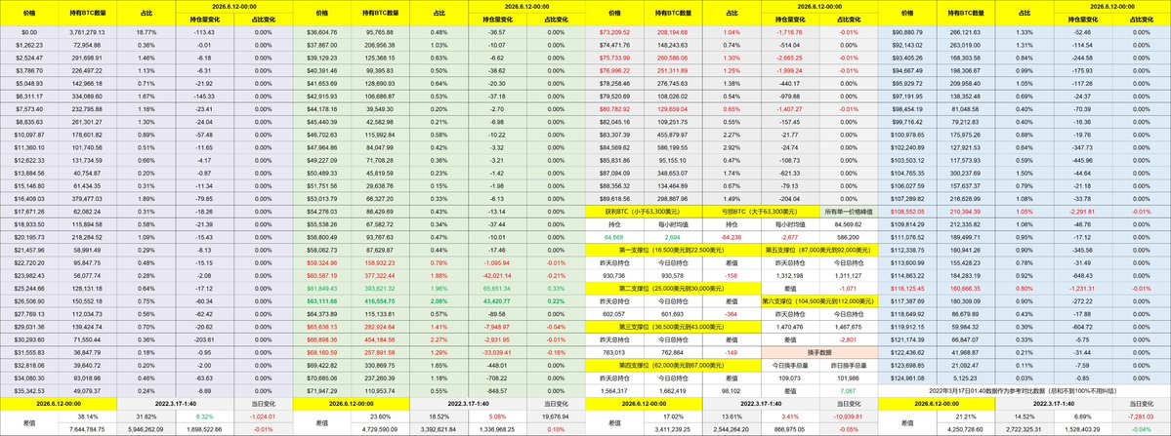The height and width of the screenshot is (436, 1171).
Task: Click the price cell $124,961.08
Action: (x=907, y=378)
